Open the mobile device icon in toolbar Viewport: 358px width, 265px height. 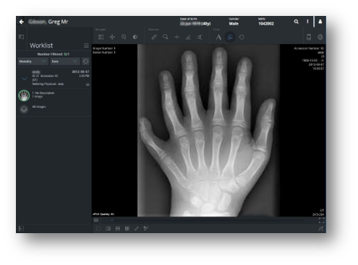[309, 37]
